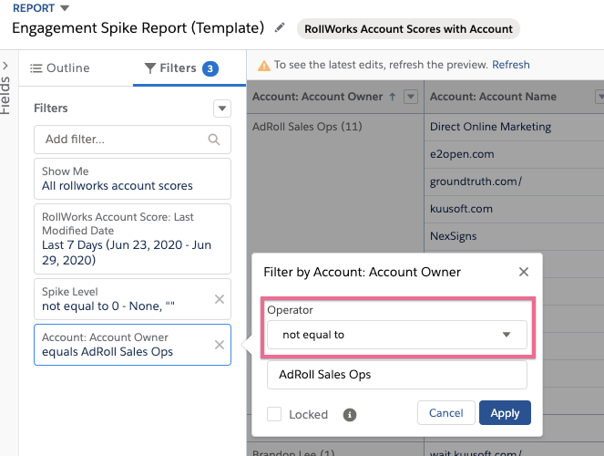Viewport: 604px width, 456px height.
Task: Remove the Account Owner filter
Action: (220, 345)
